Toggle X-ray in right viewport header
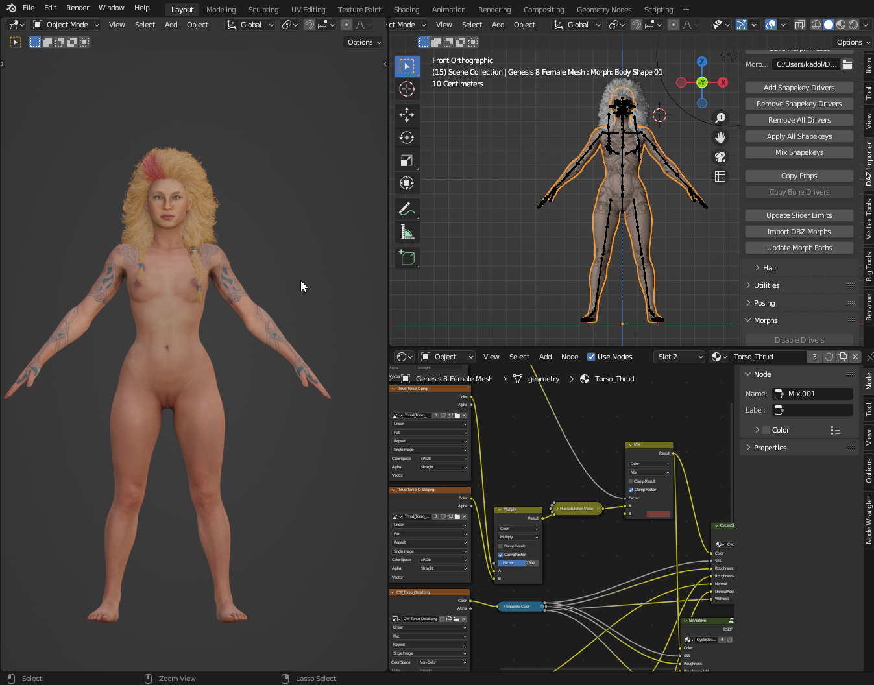The width and height of the screenshot is (874, 685). (x=800, y=25)
